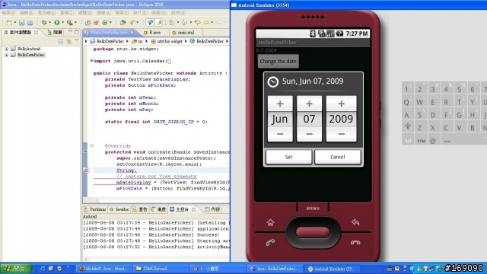
Task: Expand the HelloDatePicker project tree node
Action: pos(7,55)
